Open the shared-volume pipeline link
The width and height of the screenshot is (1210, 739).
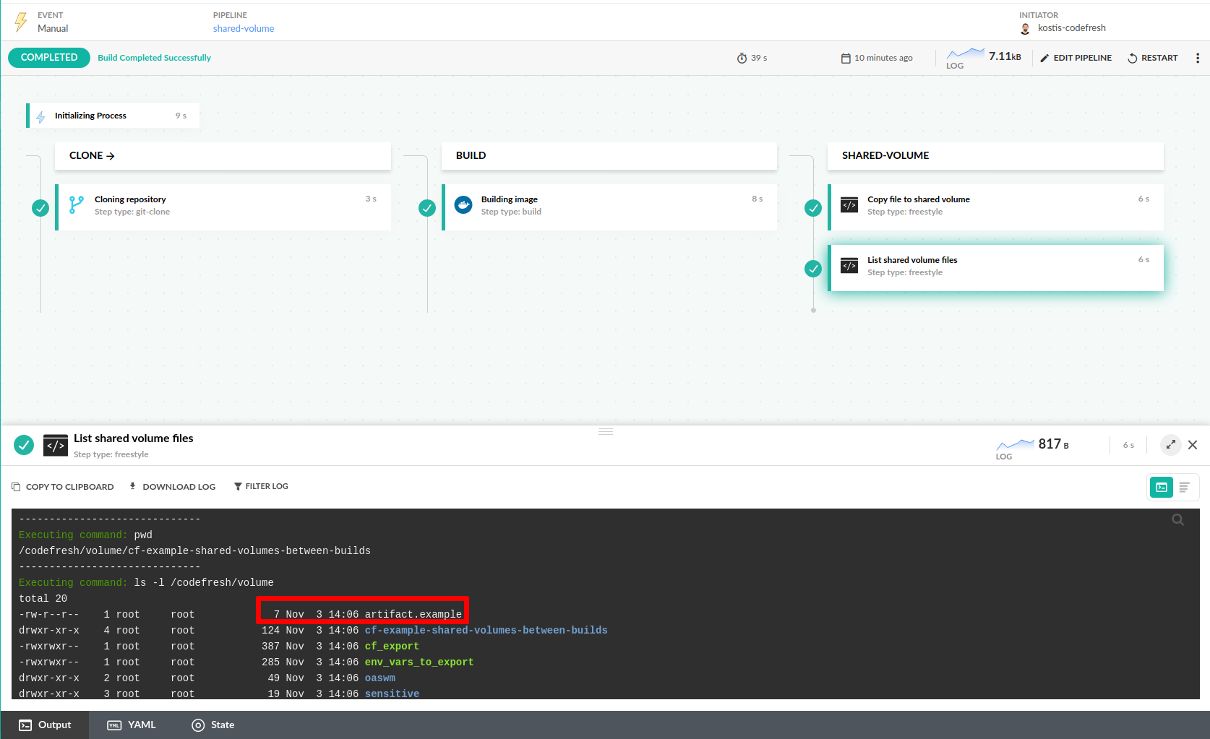[x=244, y=29]
